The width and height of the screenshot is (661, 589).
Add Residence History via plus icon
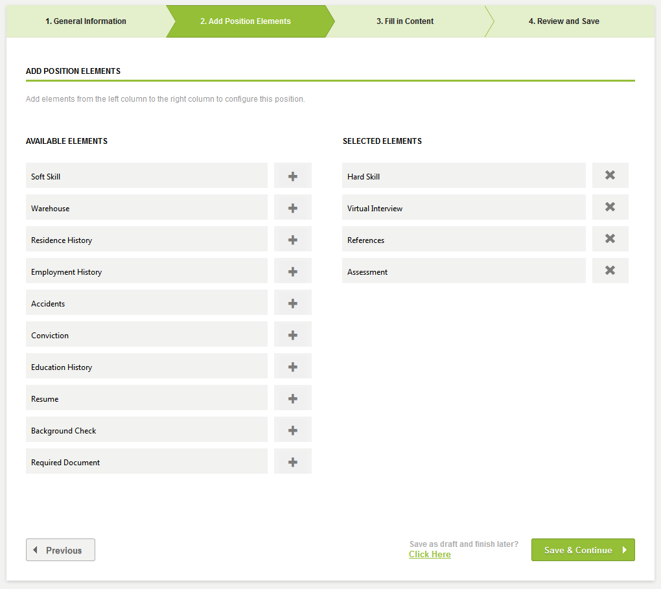pos(292,239)
